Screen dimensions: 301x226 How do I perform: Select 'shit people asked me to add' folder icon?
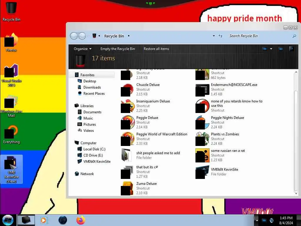(127, 155)
